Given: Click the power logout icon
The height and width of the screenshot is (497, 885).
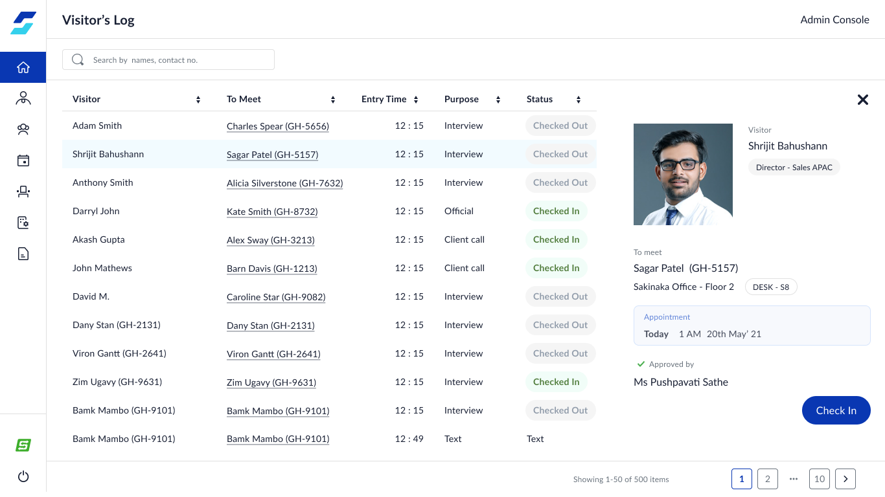Looking at the screenshot, I should [23, 476].
